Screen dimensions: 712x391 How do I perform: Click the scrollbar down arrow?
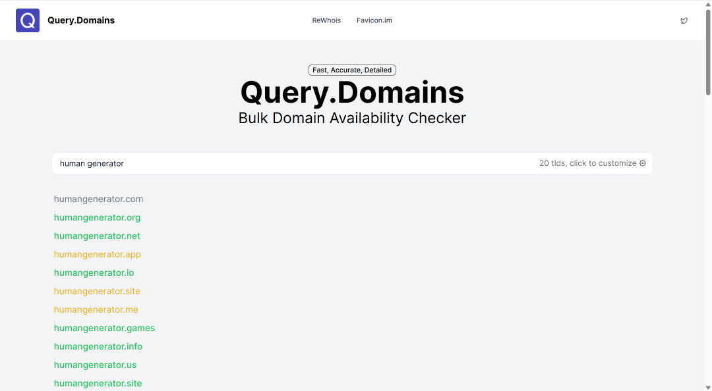click(708, 387)
